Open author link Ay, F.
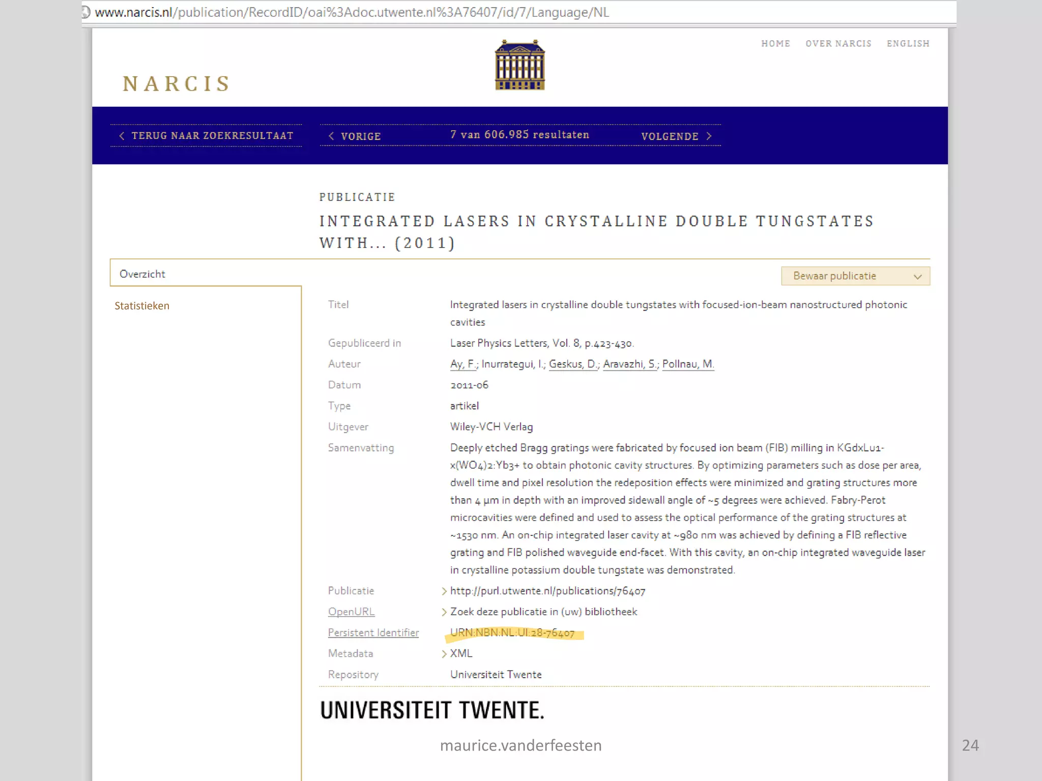The height and width of the screenshot is (781, 1042). click(x=462, y=364)
